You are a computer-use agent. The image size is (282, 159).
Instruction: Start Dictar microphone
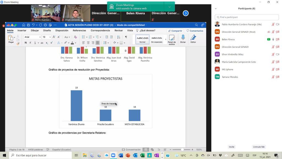click(x=183, y=39)
